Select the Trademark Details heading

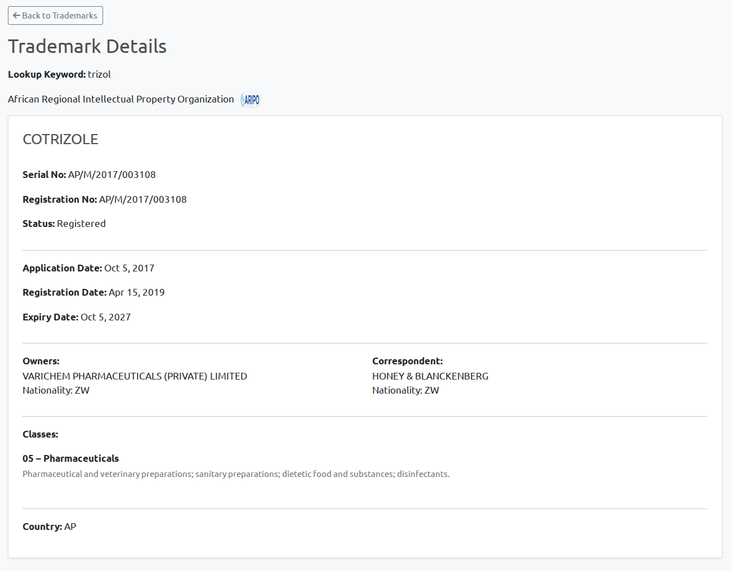87,46
